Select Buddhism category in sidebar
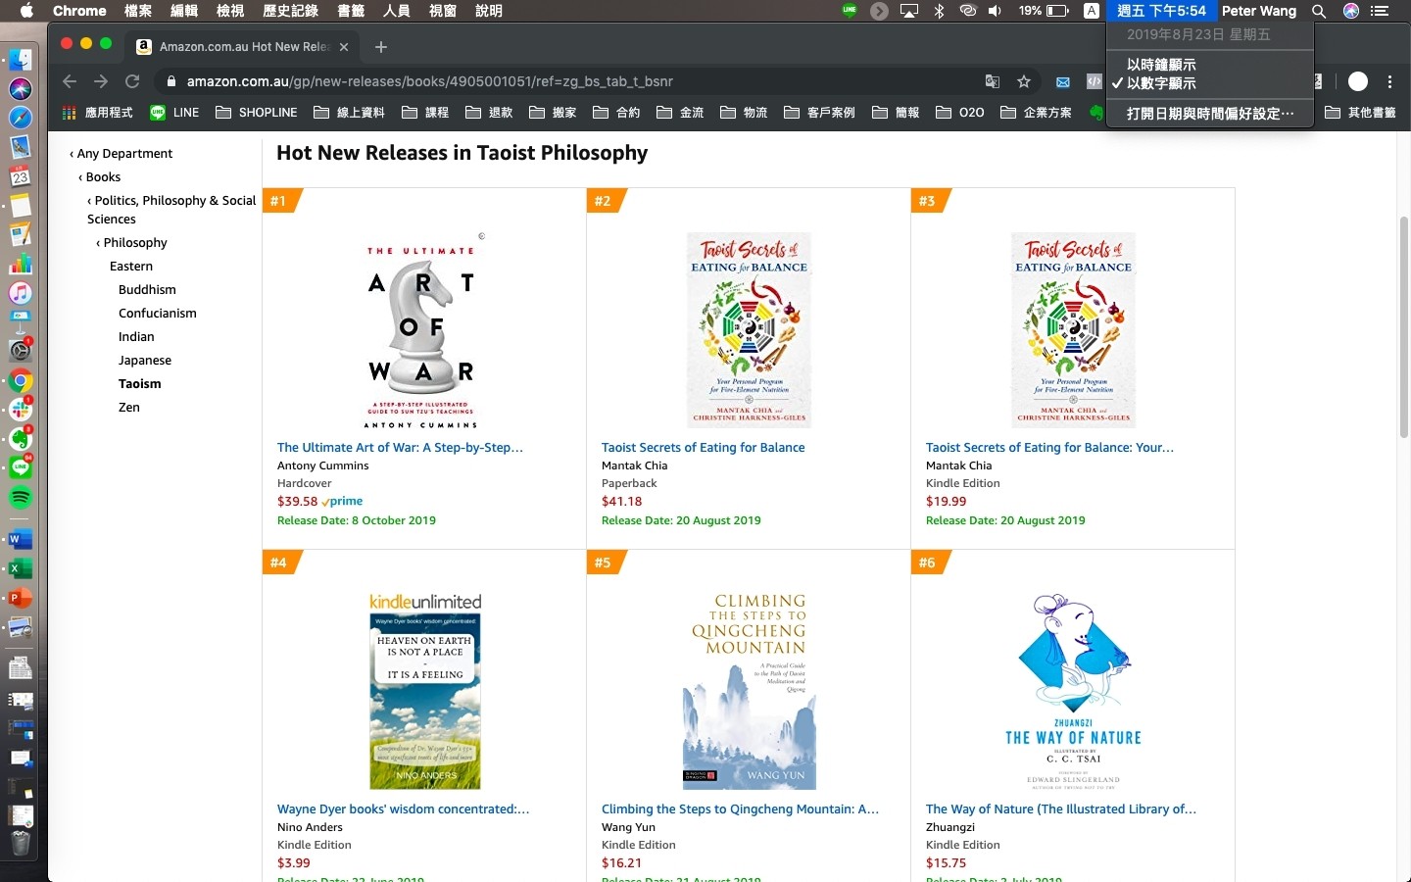 (147, 290)
